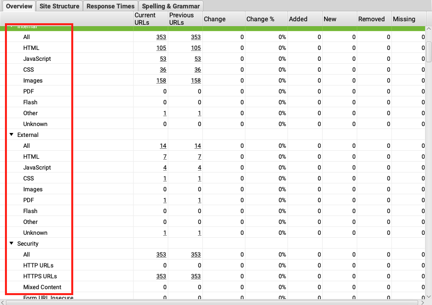Click the vertical scrollbar thumb
Screen dimensions: 432x305
[428, 52]
